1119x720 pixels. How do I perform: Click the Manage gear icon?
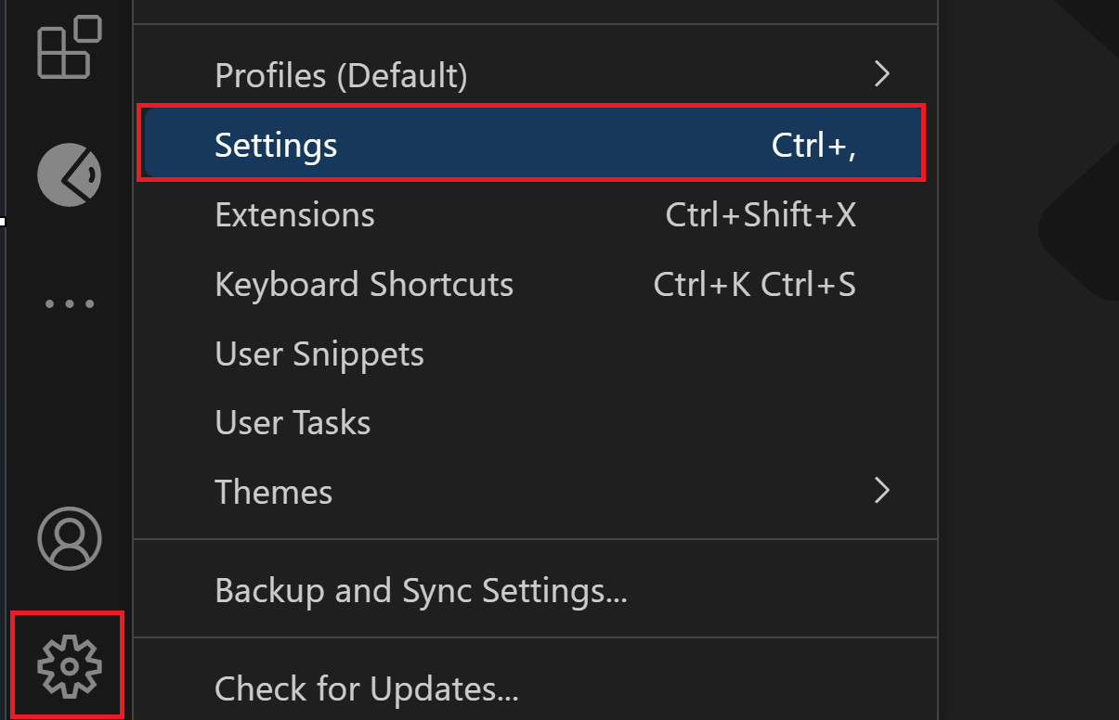(x=69, y=665)
